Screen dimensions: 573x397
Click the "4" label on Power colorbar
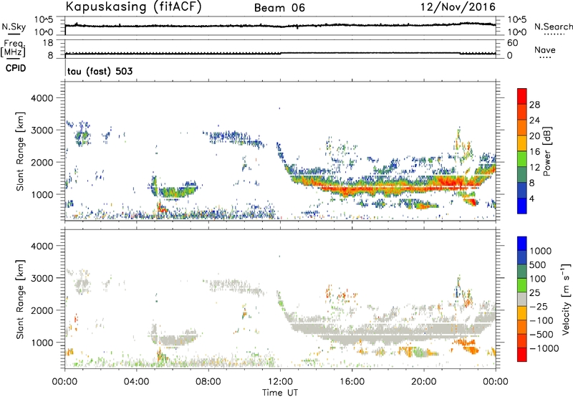tap(532, 198)
